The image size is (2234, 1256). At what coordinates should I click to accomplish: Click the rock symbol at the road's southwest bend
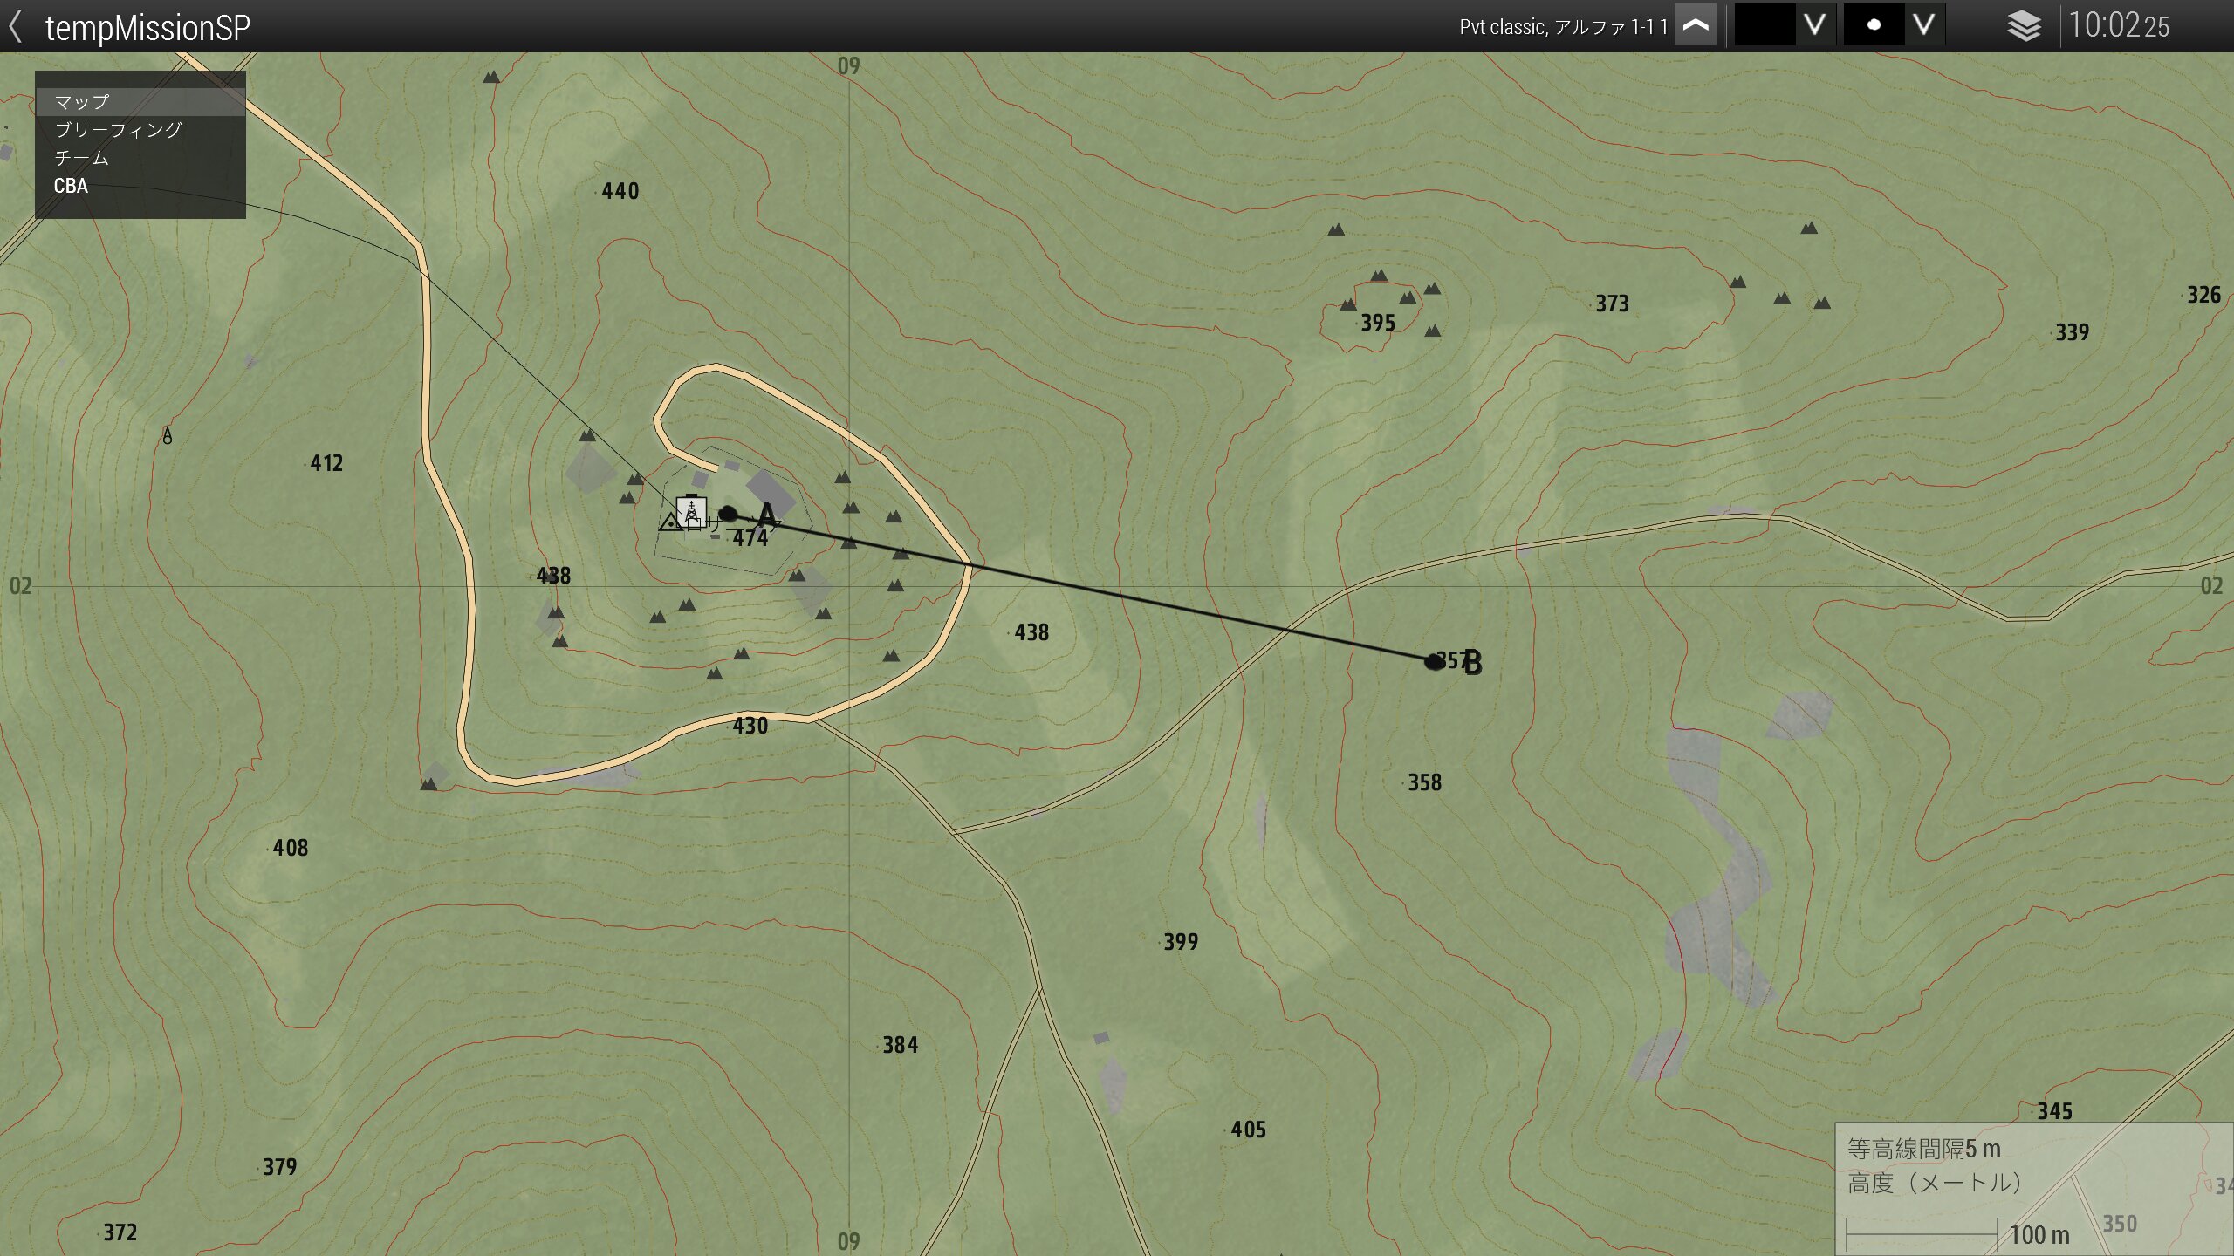[x=428, y=785]
